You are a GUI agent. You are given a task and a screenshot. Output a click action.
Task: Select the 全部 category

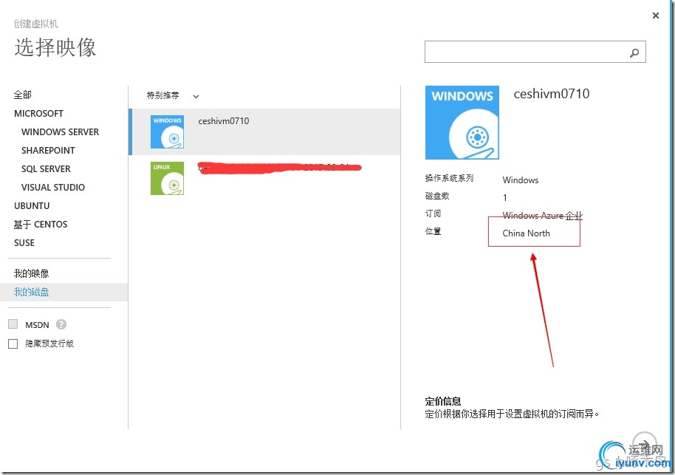coord(23,95)
